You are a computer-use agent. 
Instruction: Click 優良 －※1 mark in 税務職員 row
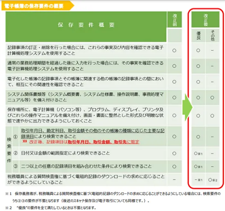(198, 180)
